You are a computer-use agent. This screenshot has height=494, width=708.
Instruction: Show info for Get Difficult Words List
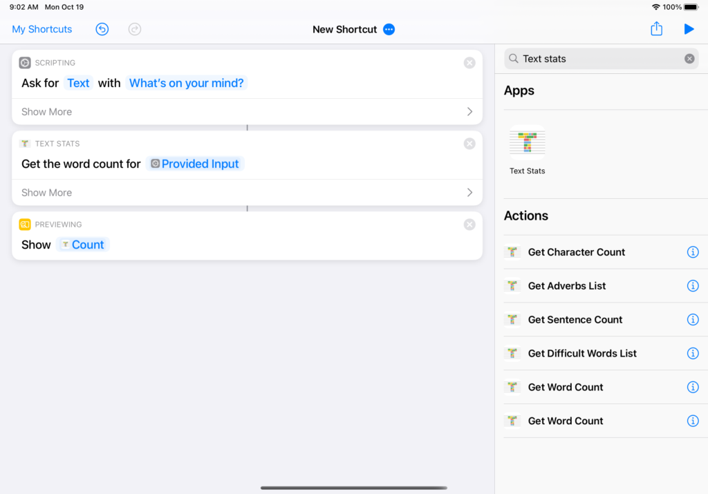coord(693,353)
